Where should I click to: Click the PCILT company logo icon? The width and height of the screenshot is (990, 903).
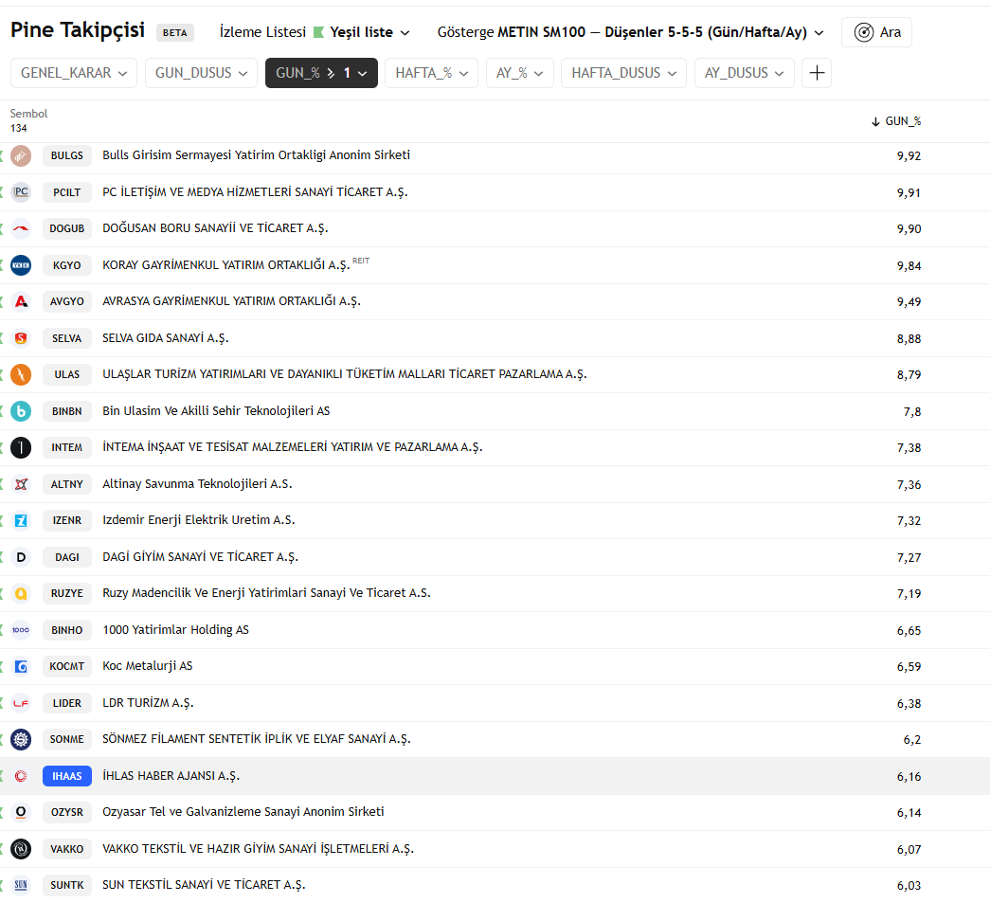pyautogui.click(x=21, y=192)
